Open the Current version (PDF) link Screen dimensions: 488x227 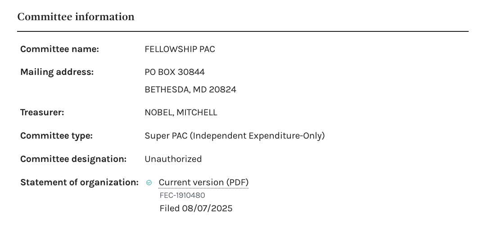[x=203, y=183]
